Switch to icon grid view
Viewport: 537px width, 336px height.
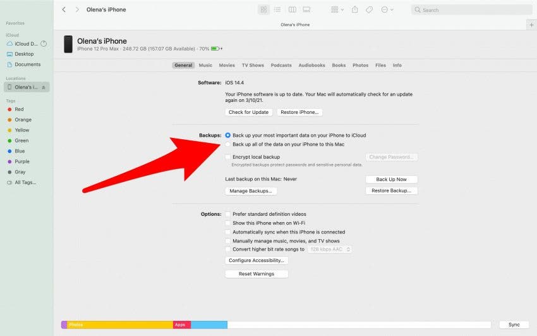coord(263,9)
